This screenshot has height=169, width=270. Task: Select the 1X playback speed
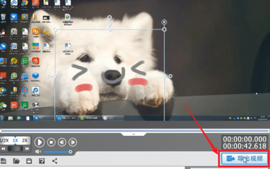[x=15, y=140]
